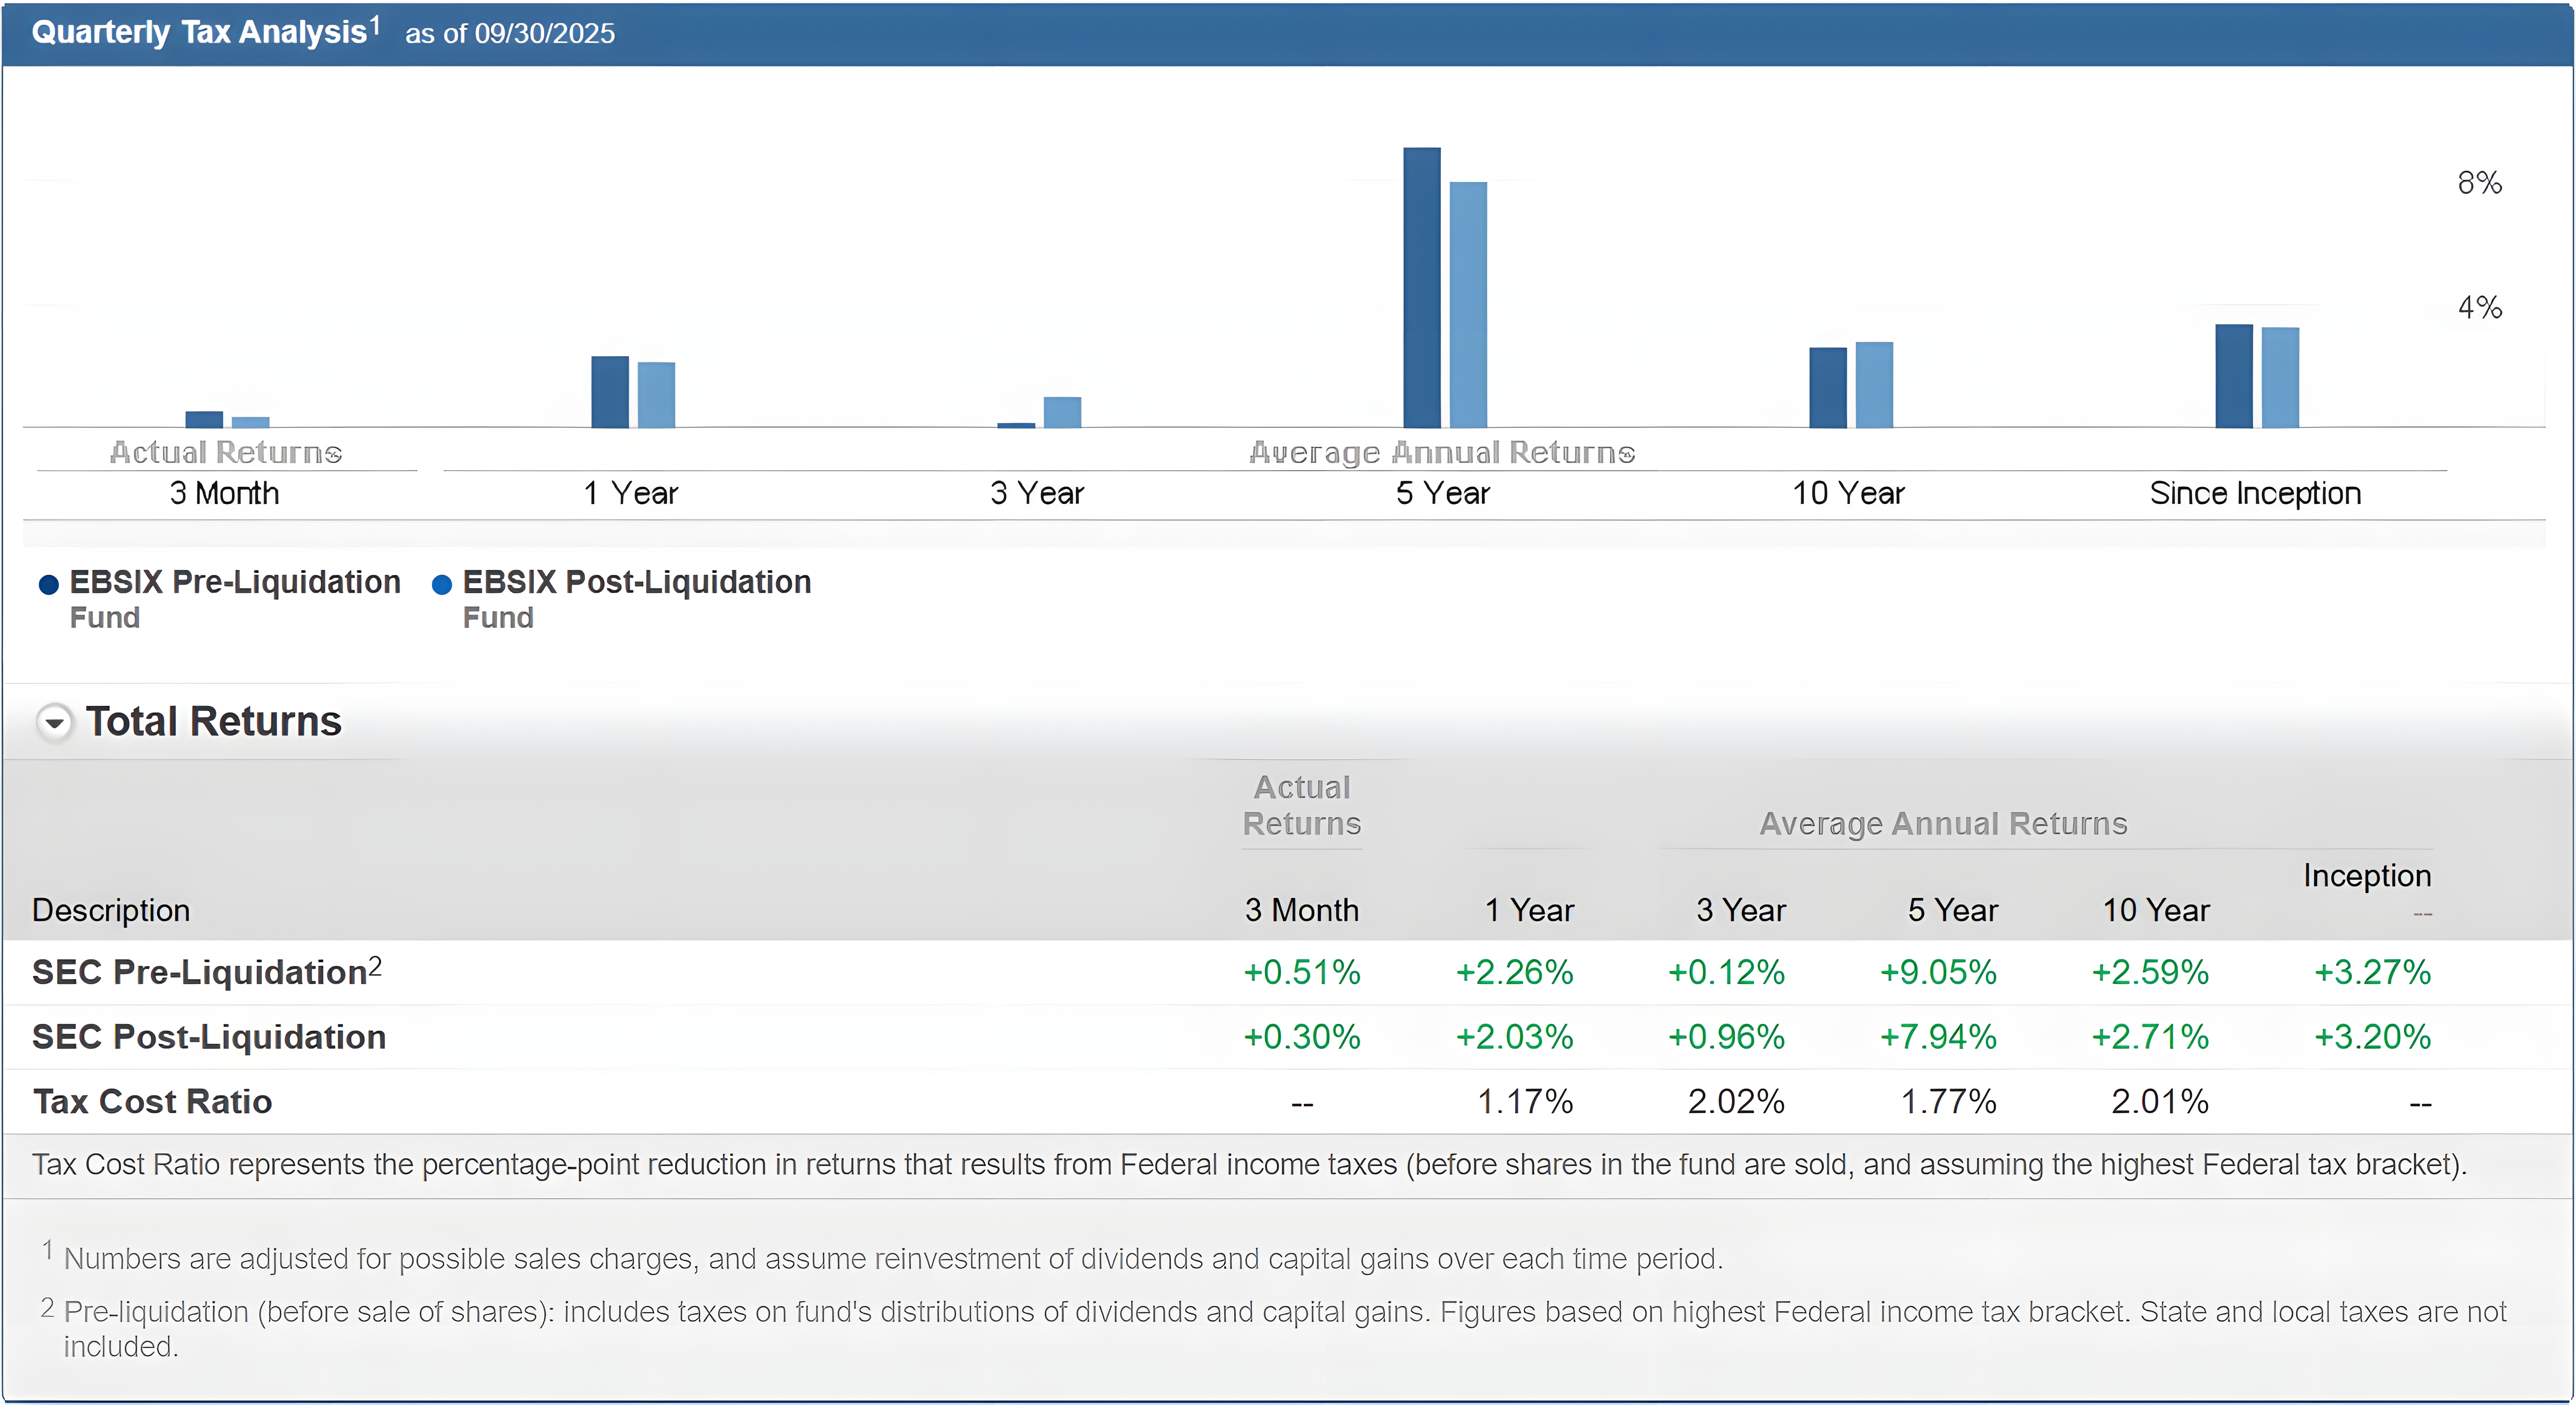
Task: Open footnote 2 beside SEC Pre-Liquidation
Action: pyautogui.click(x=375, y=965)
